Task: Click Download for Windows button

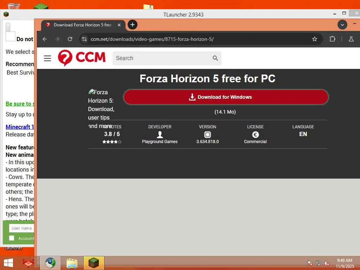Action: pos(226,97)
